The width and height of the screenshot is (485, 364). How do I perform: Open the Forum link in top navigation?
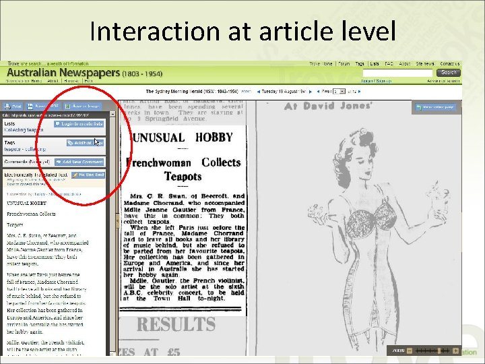click(x=344, y=64)
